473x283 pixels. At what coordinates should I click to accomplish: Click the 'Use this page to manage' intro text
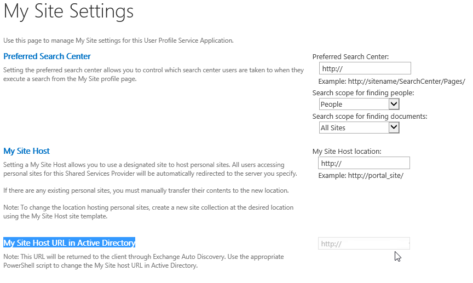pos(118,40)
